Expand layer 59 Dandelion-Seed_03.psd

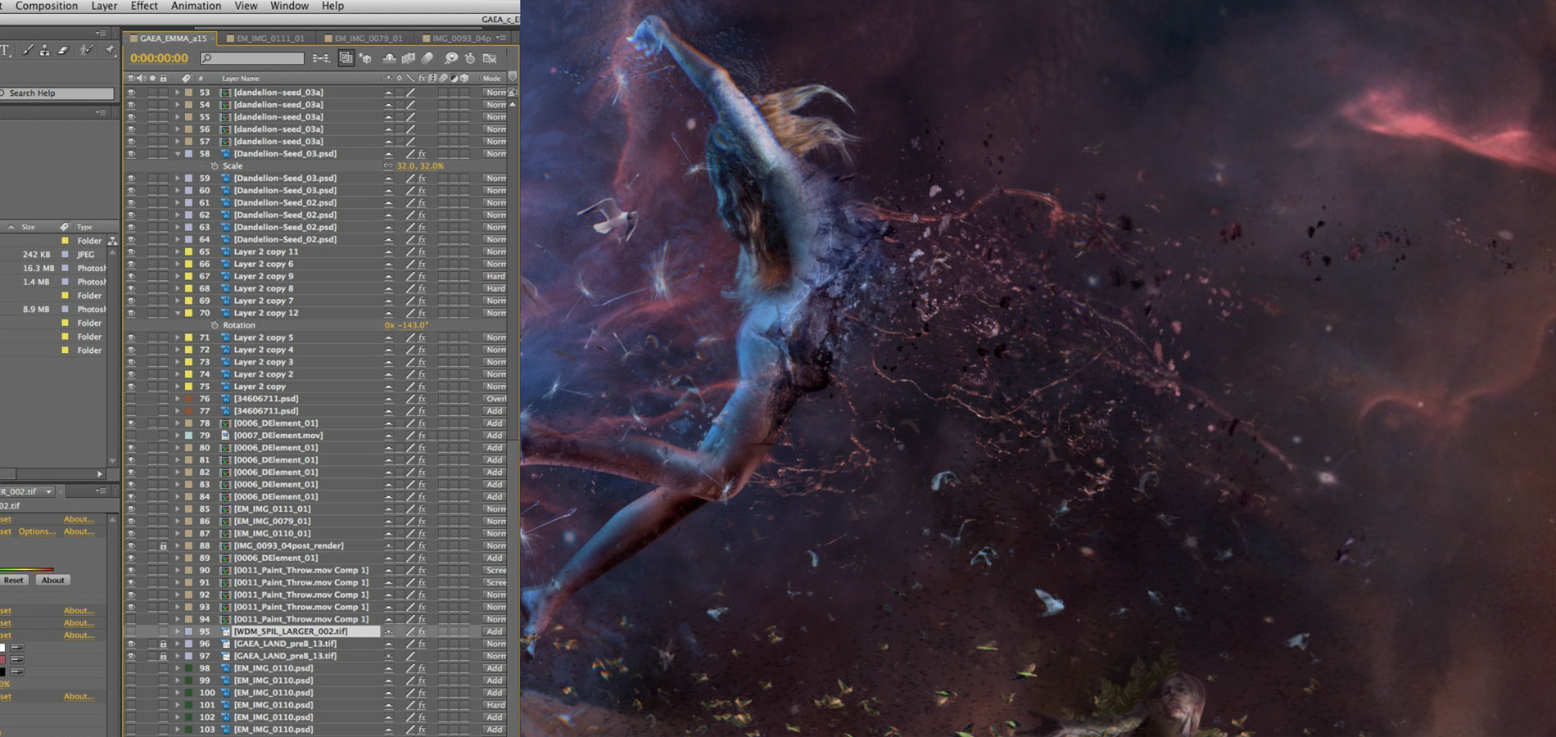pyautogui.click(x=177, y=179)
